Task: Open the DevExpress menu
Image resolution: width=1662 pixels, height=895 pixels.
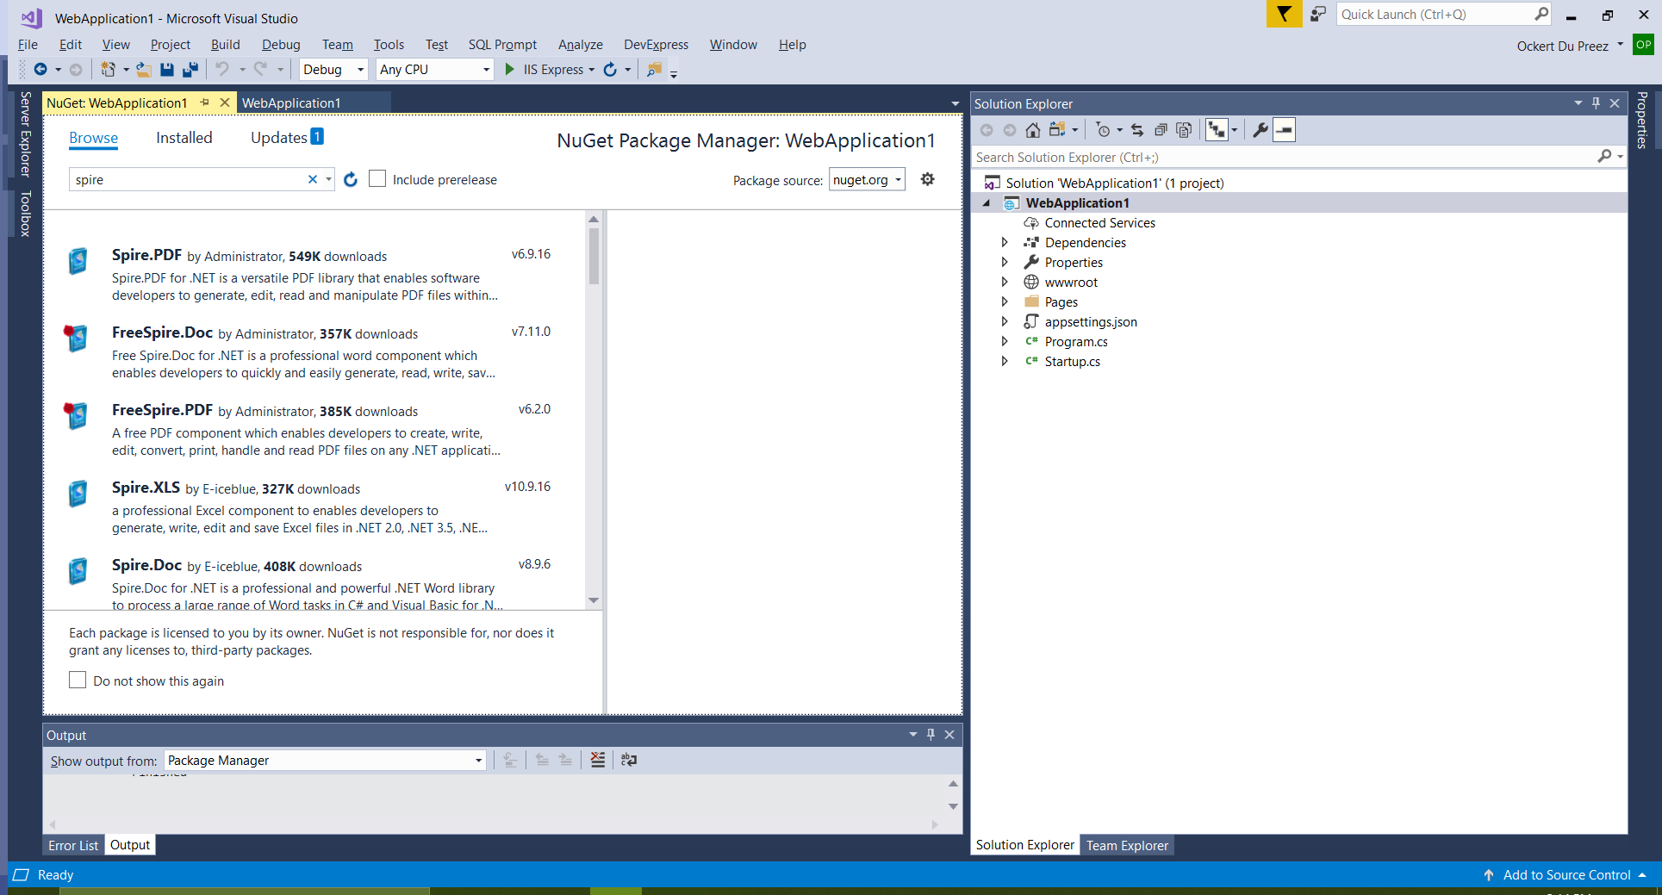Action: pyautogui.click(x=656, y=45)
